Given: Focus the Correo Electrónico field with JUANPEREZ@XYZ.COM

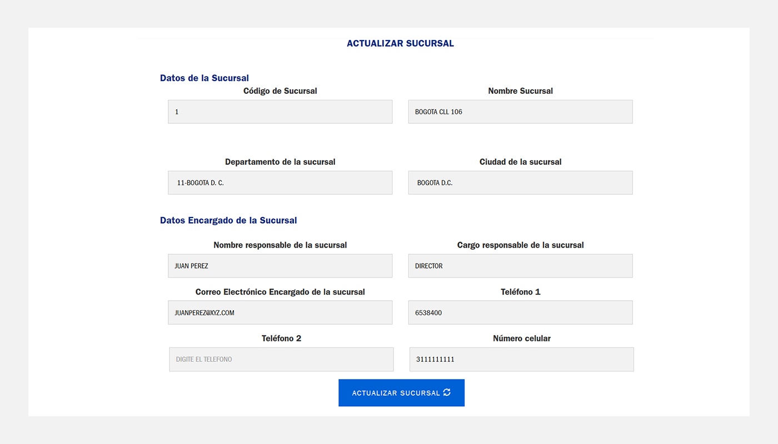Looking at the screenshot, I should coord(280,312).
